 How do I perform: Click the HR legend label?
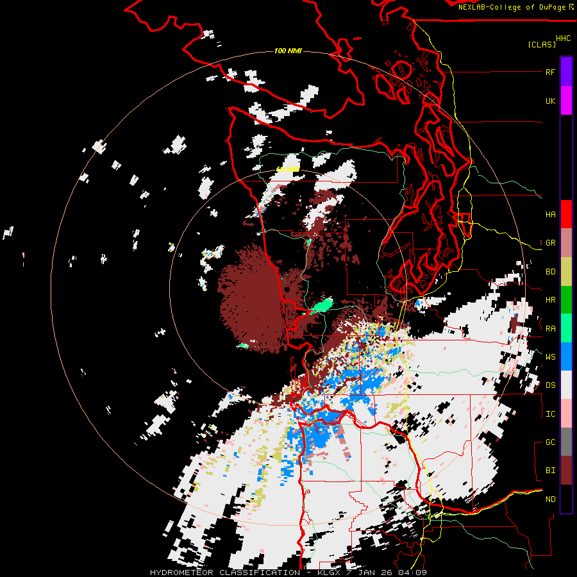click(550, 300)
